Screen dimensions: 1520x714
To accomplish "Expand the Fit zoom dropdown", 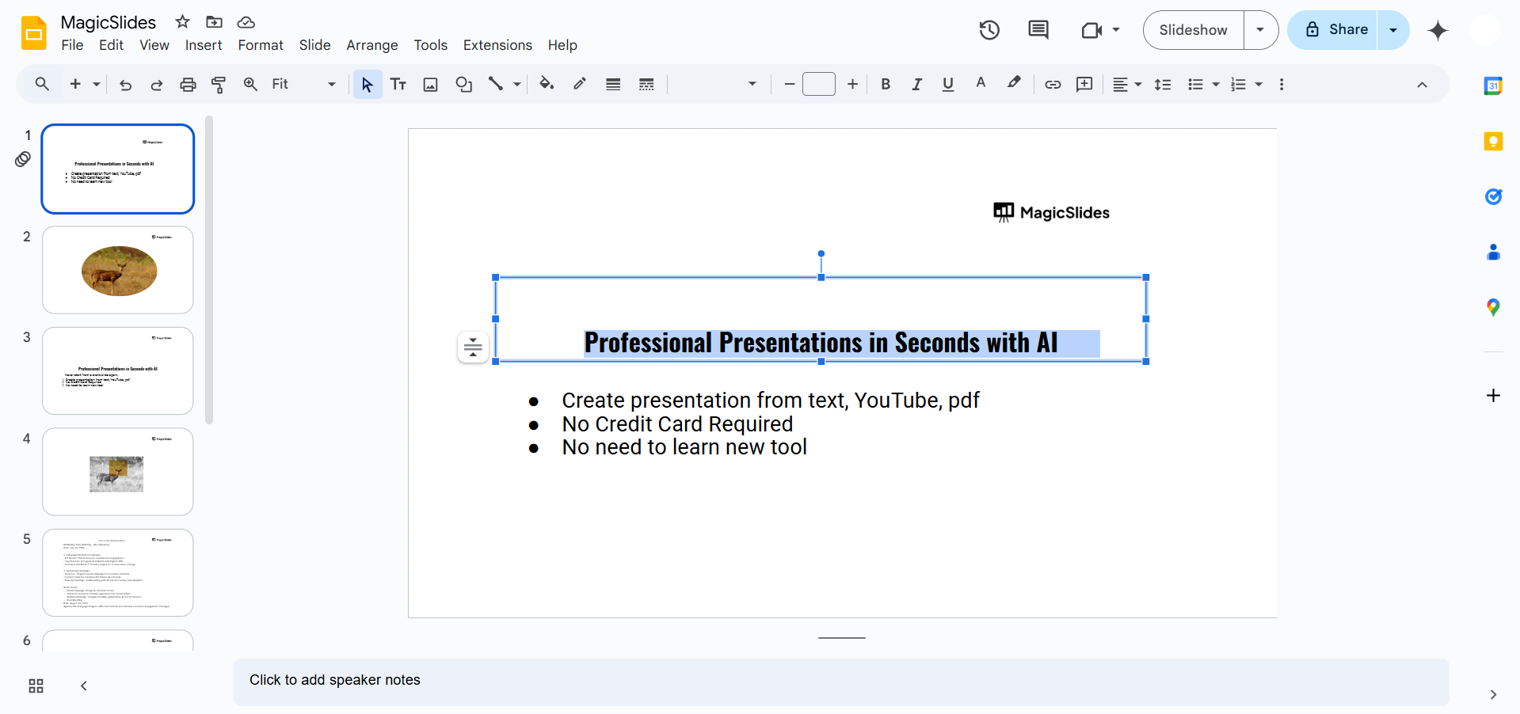I will tap(331, 85).
